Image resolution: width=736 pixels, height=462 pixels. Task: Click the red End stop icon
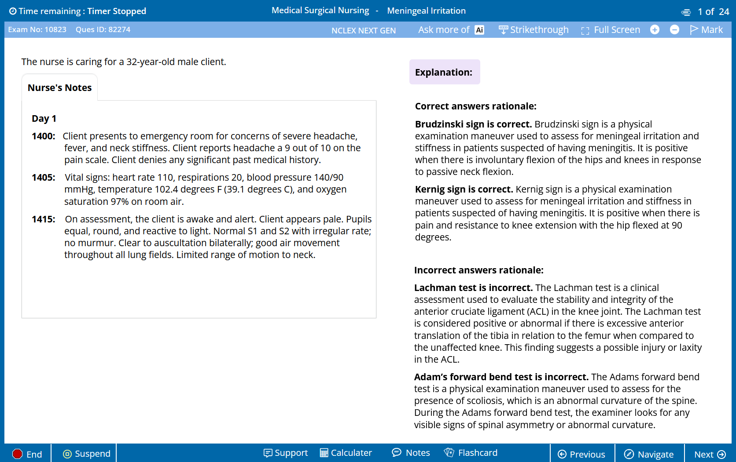(x=17, y=454)
